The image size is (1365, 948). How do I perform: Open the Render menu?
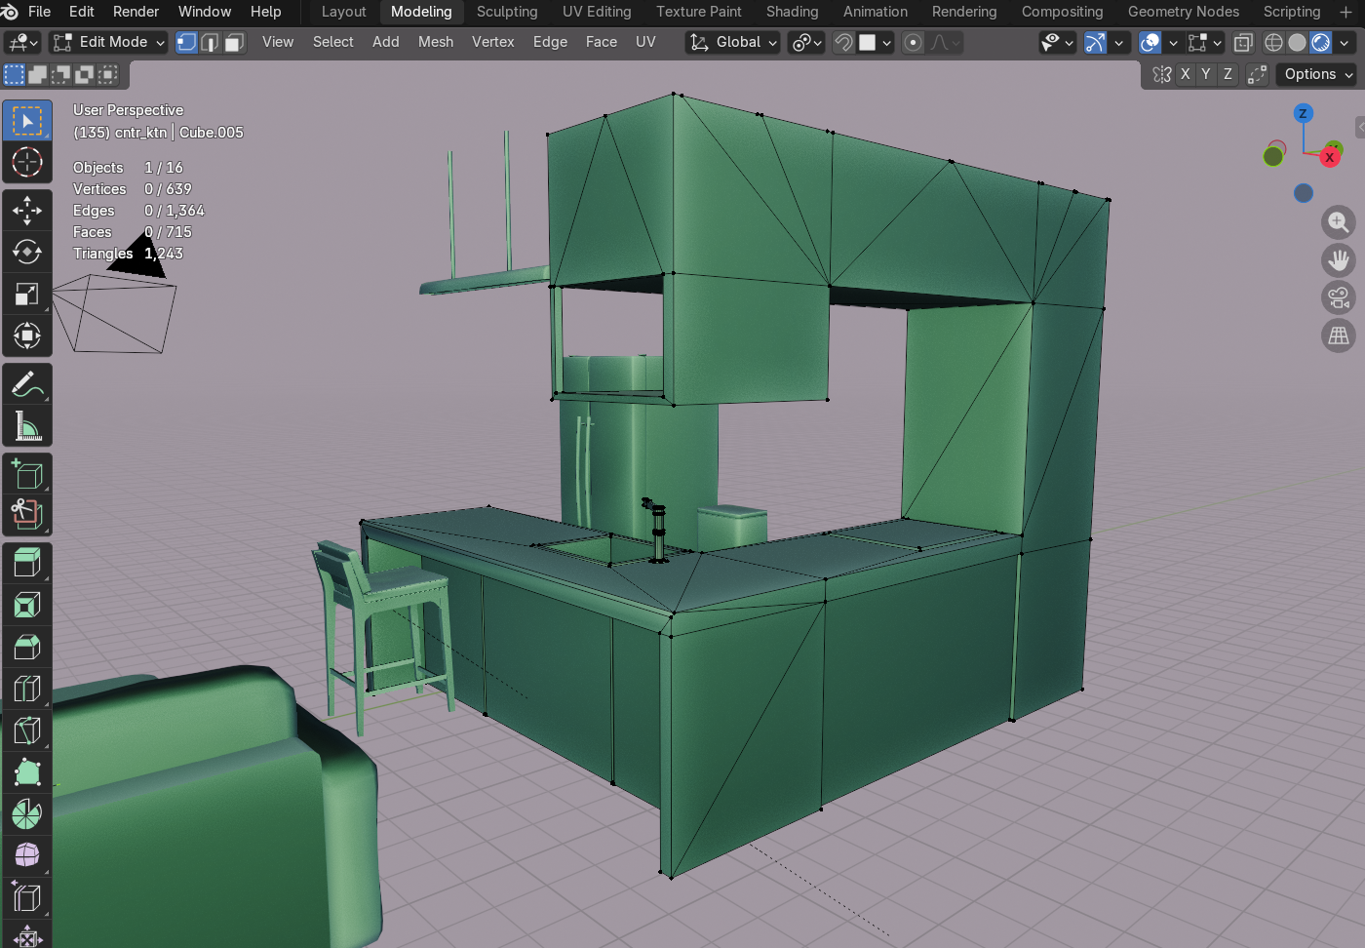(x=136, y=12)
